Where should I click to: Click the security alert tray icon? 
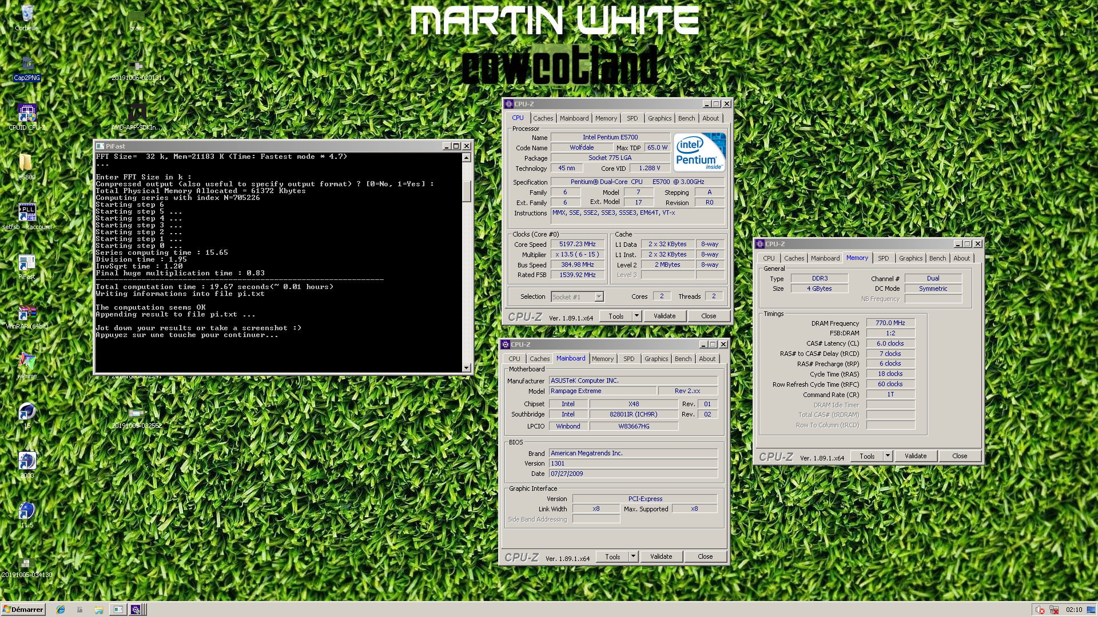tap(1040, 610)
